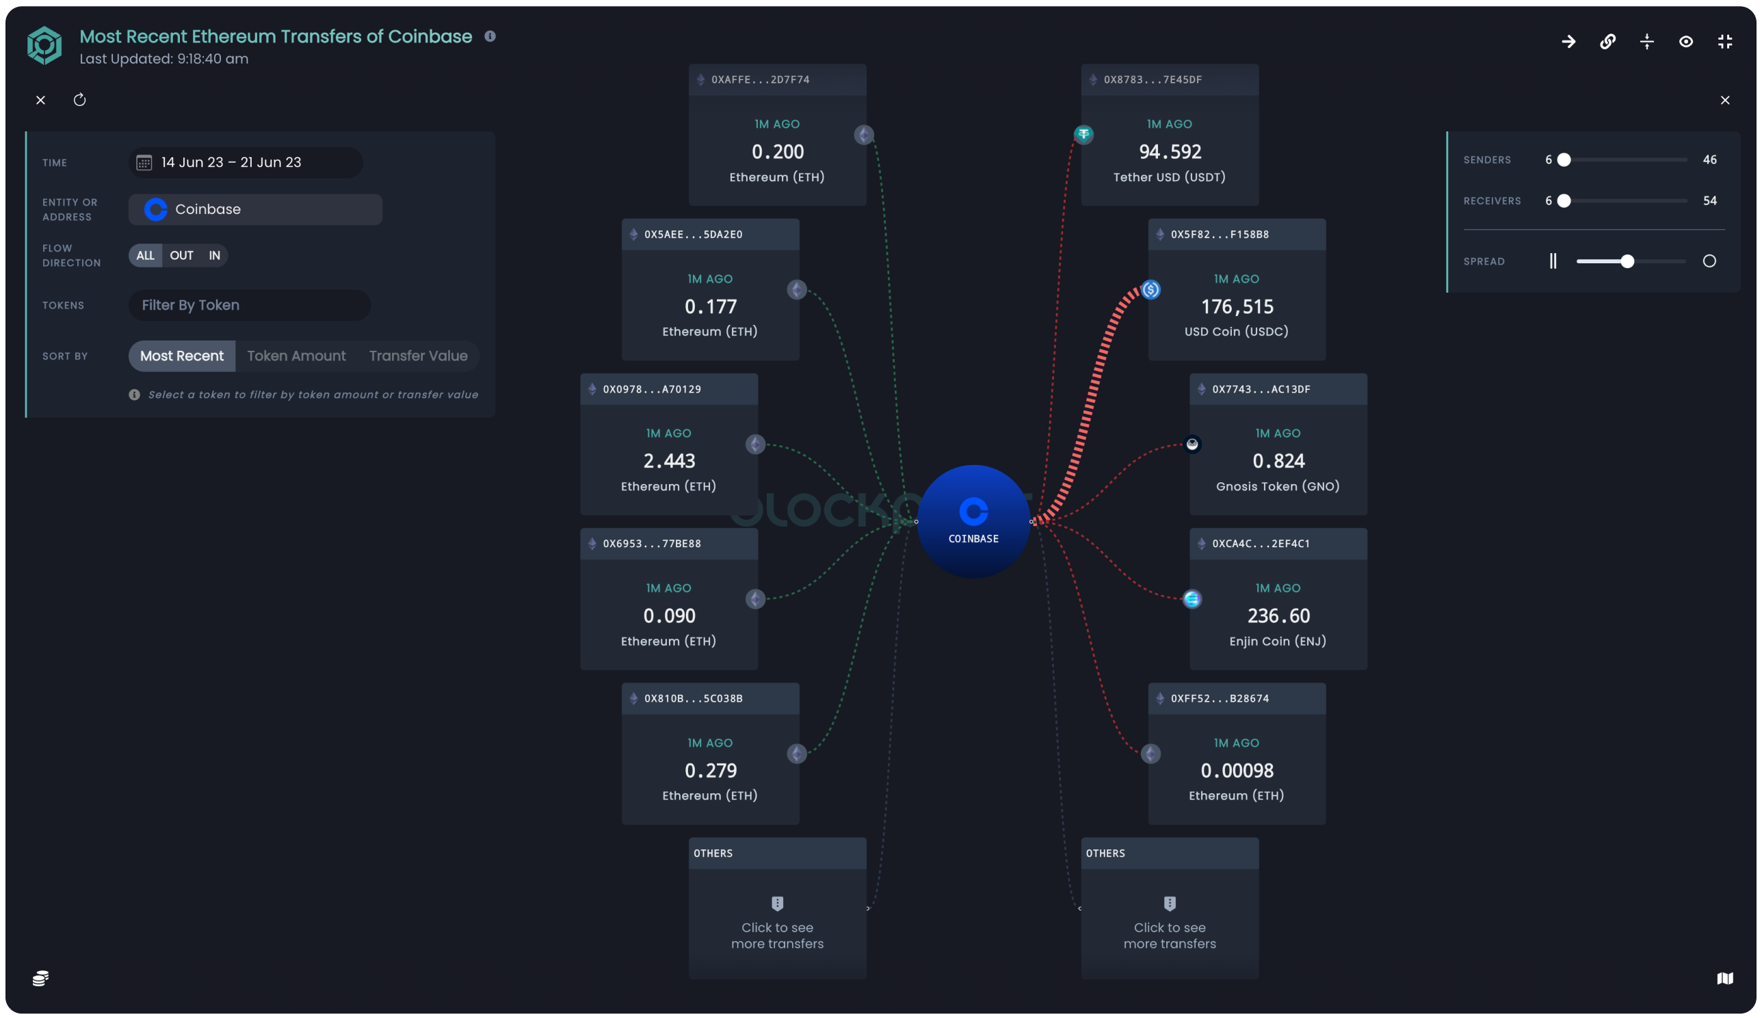Adjust the Senders slider handle
The image size is (1762, 1019).
click(x=1564, y=159)
